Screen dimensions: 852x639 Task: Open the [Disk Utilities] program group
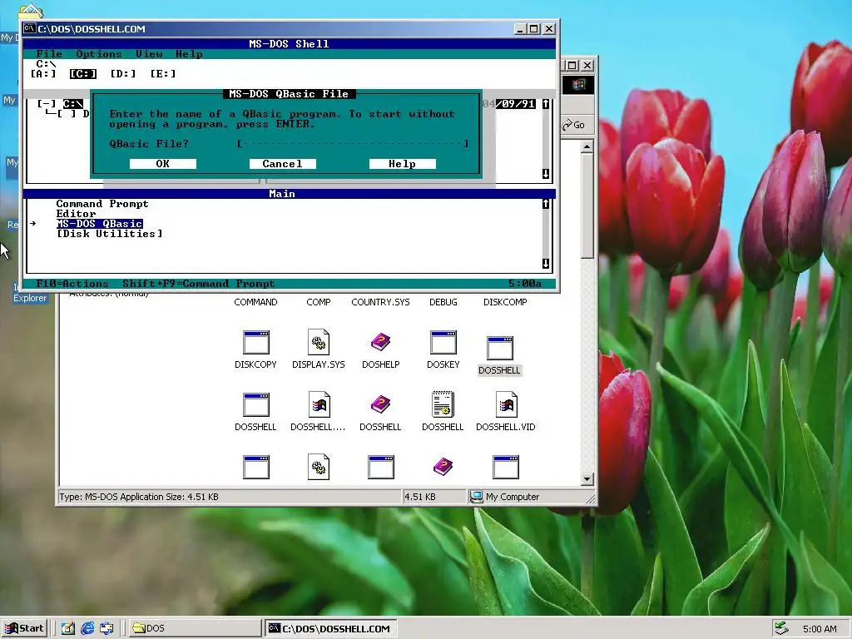[x=110, y=234]
